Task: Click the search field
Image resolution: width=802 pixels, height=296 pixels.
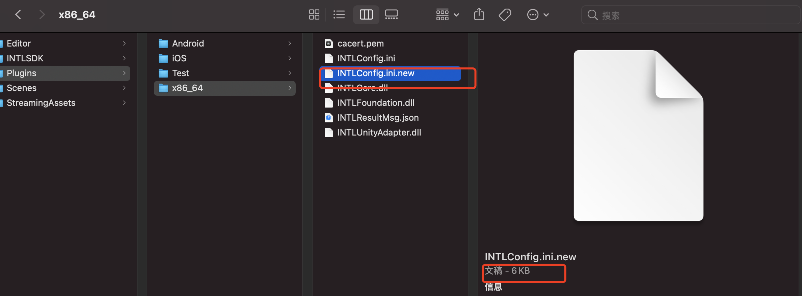Action: click(691, 15)
